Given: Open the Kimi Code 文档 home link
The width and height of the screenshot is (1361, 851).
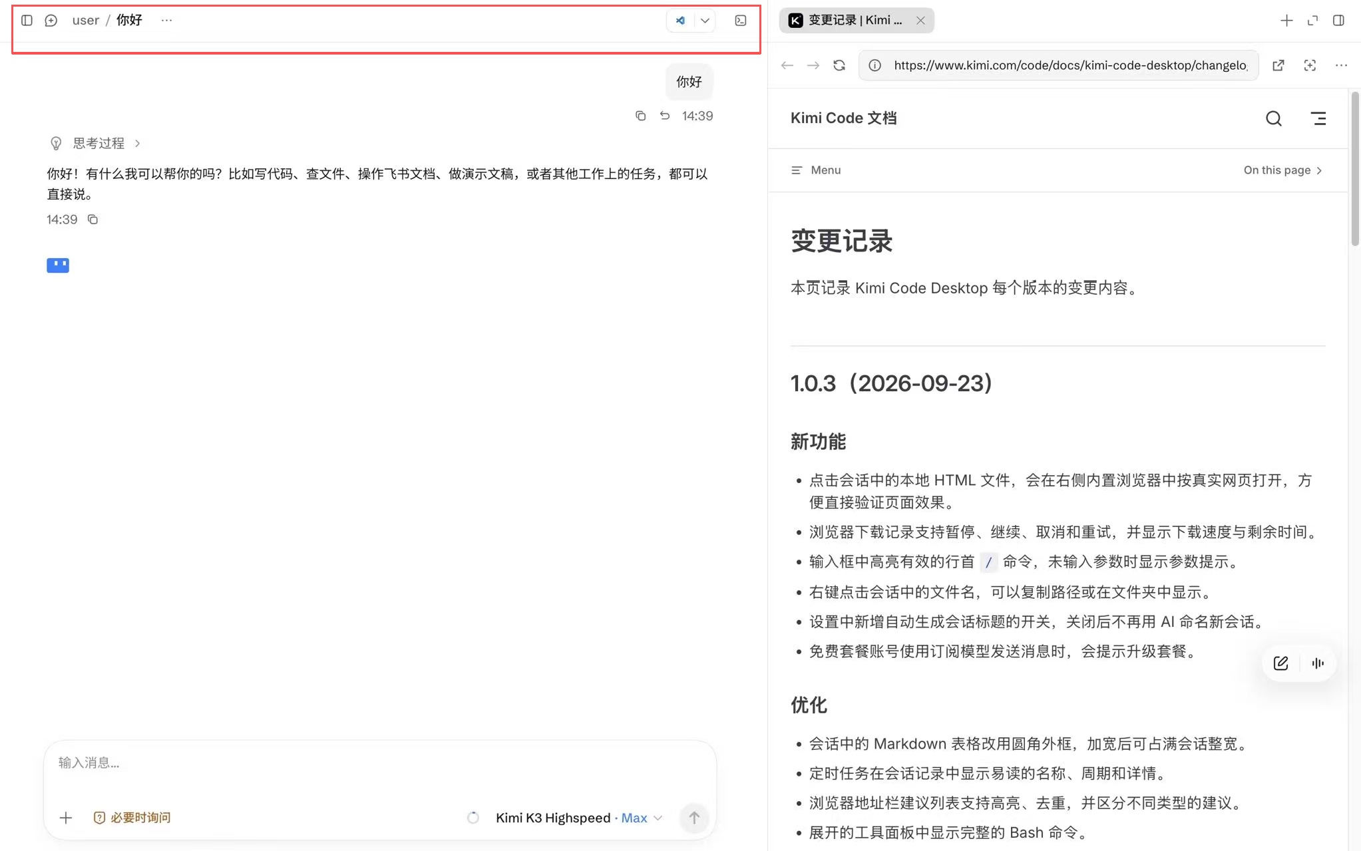Looking at the screenshot, I should coord(843,118).
